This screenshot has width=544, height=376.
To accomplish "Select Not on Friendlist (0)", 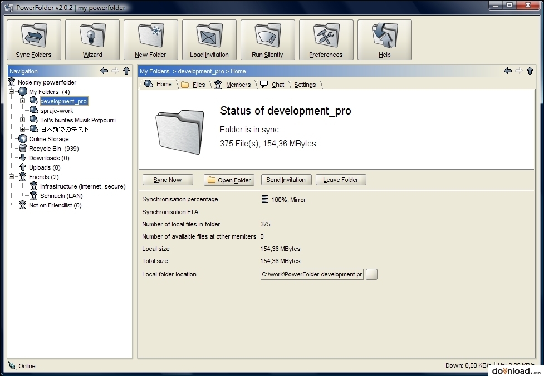I will pos(55,205).
